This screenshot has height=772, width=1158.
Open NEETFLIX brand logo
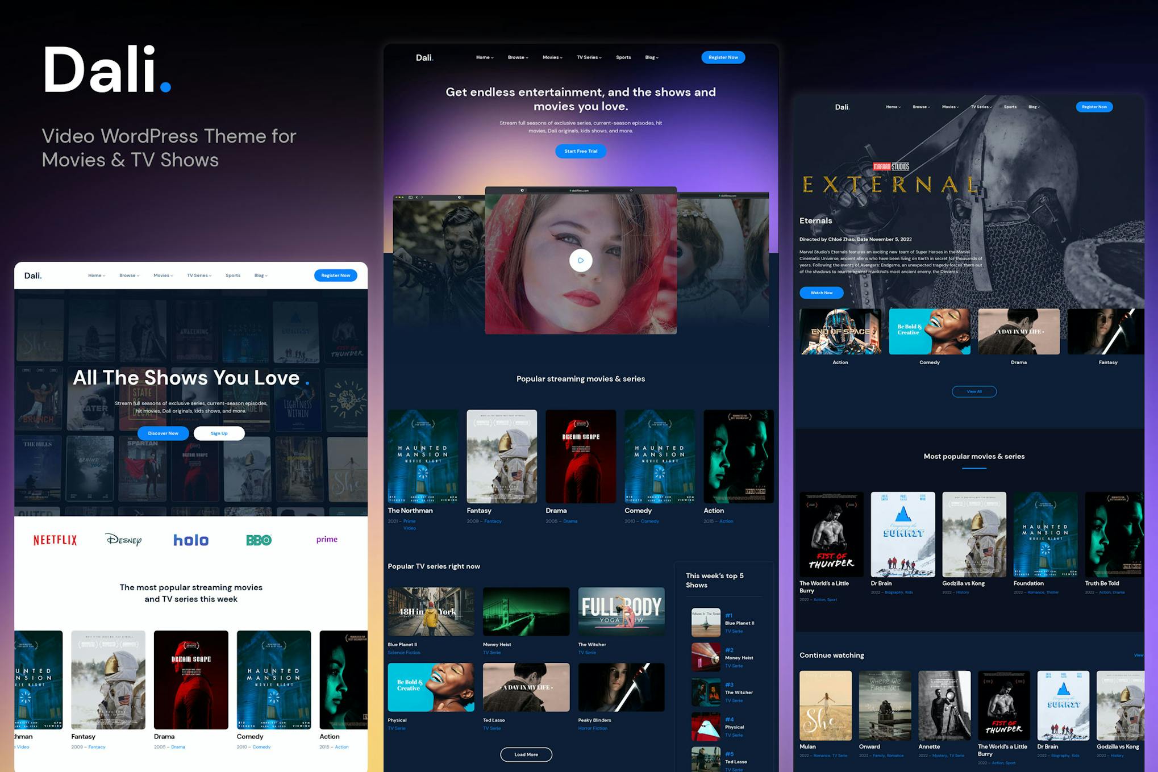pyautogui.click(x=55, y=540)
